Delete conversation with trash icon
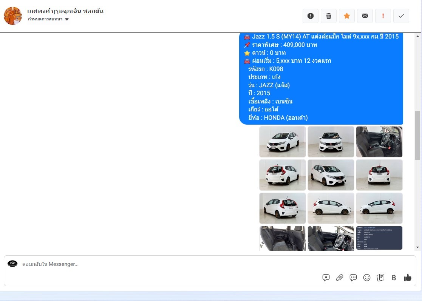The height and width of the screenshot is (301, 422). point(329,16)
